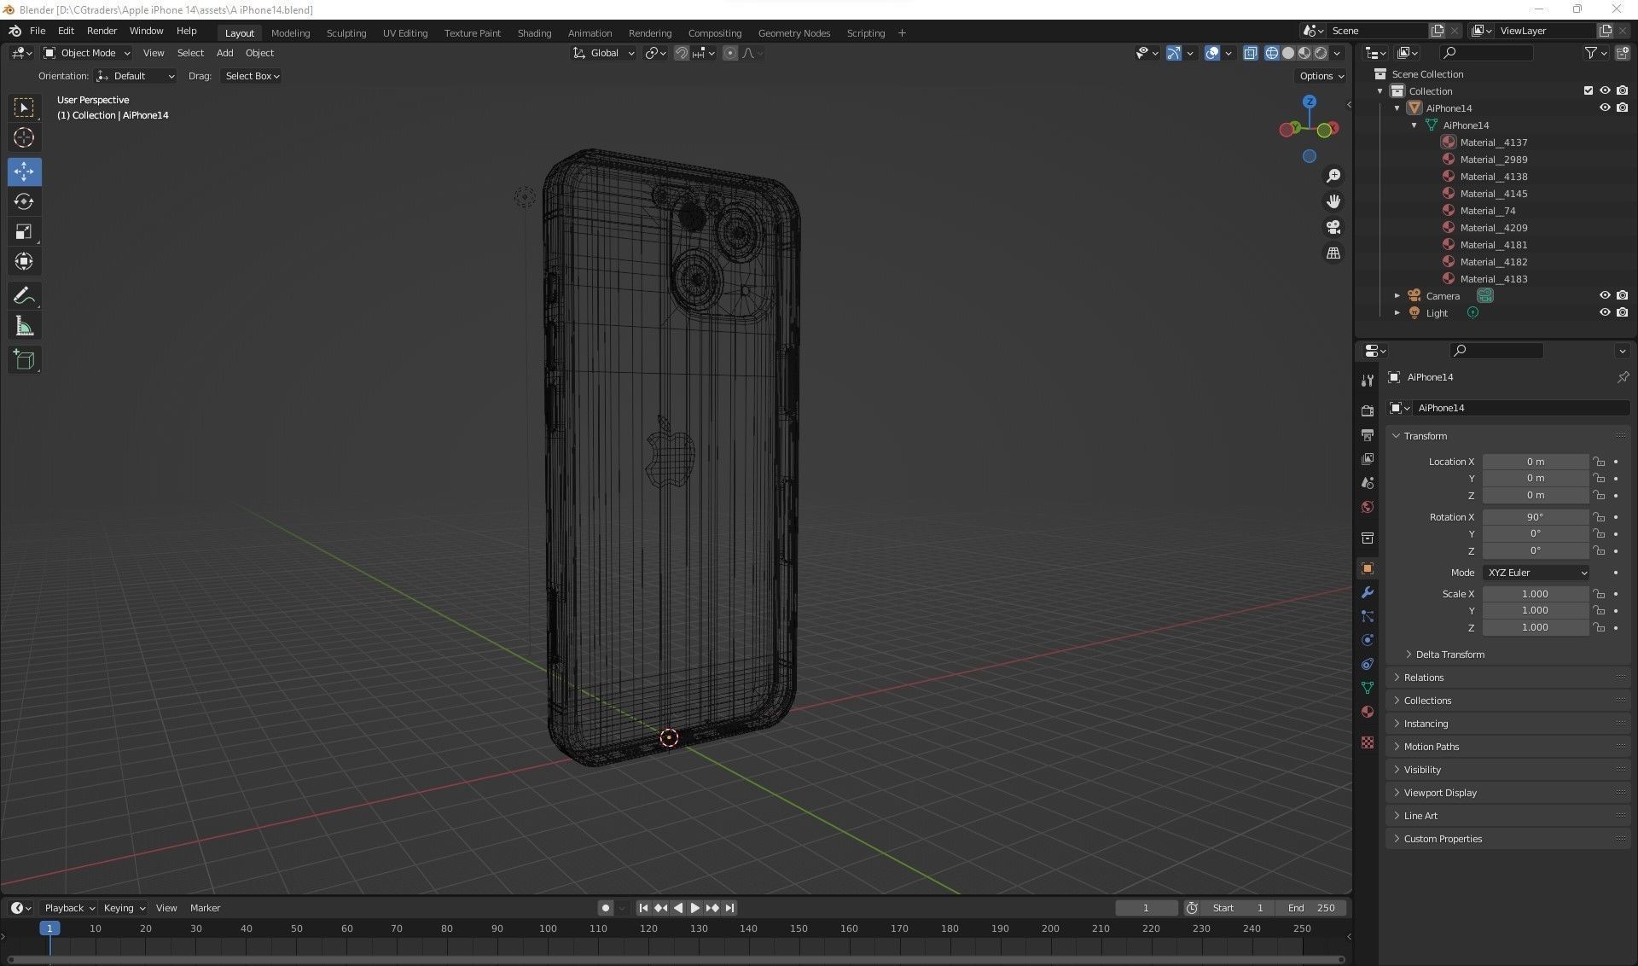Open the Keying popover in timeline
The width and height of the screenshot is (1638, 966).
click(x=125, y=908)
